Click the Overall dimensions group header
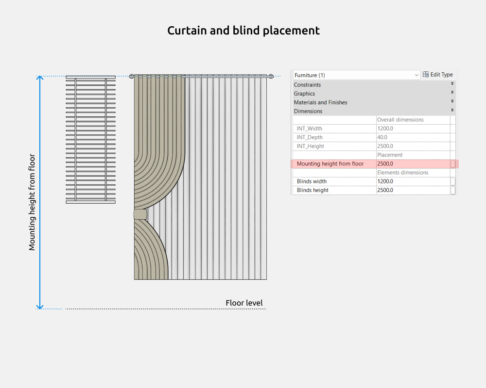486x388 pixels. [x=400, y=120]
